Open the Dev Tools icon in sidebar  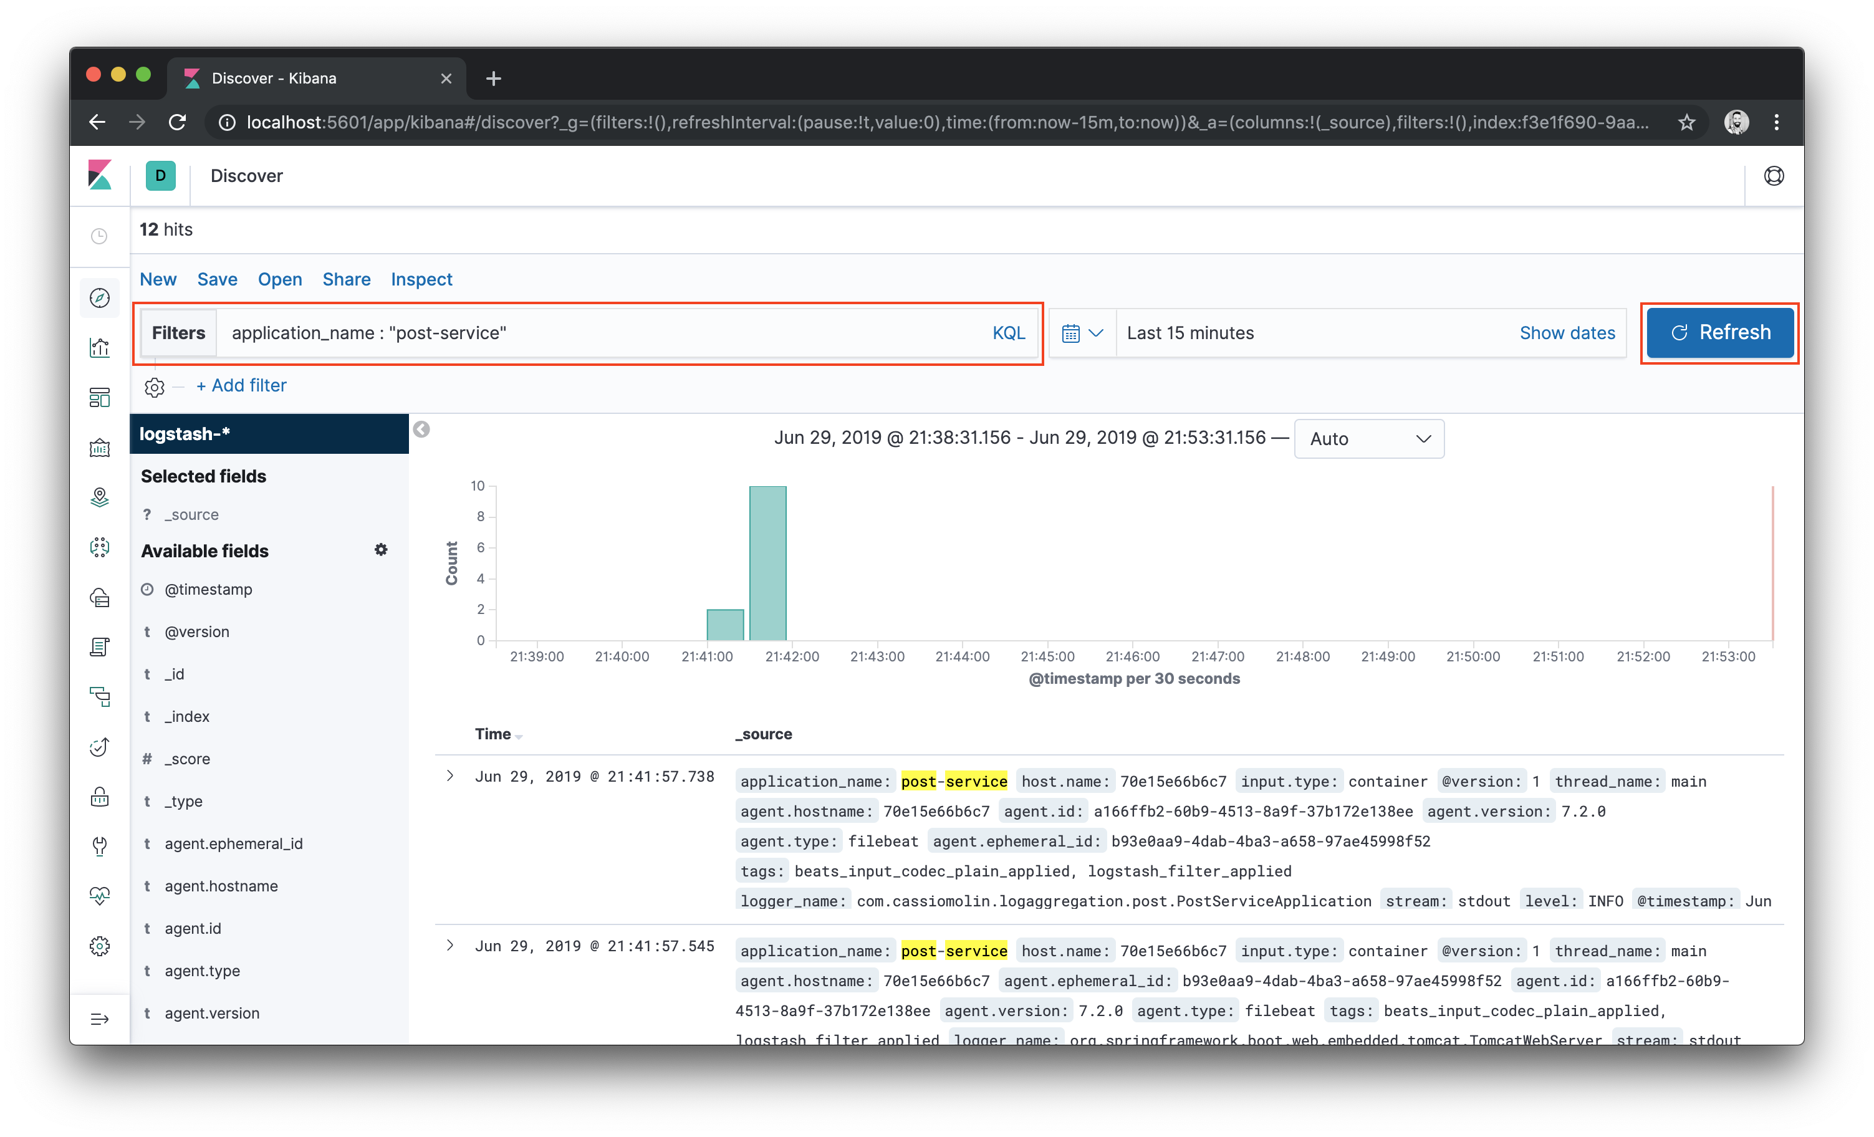click(x=100, y=847)
